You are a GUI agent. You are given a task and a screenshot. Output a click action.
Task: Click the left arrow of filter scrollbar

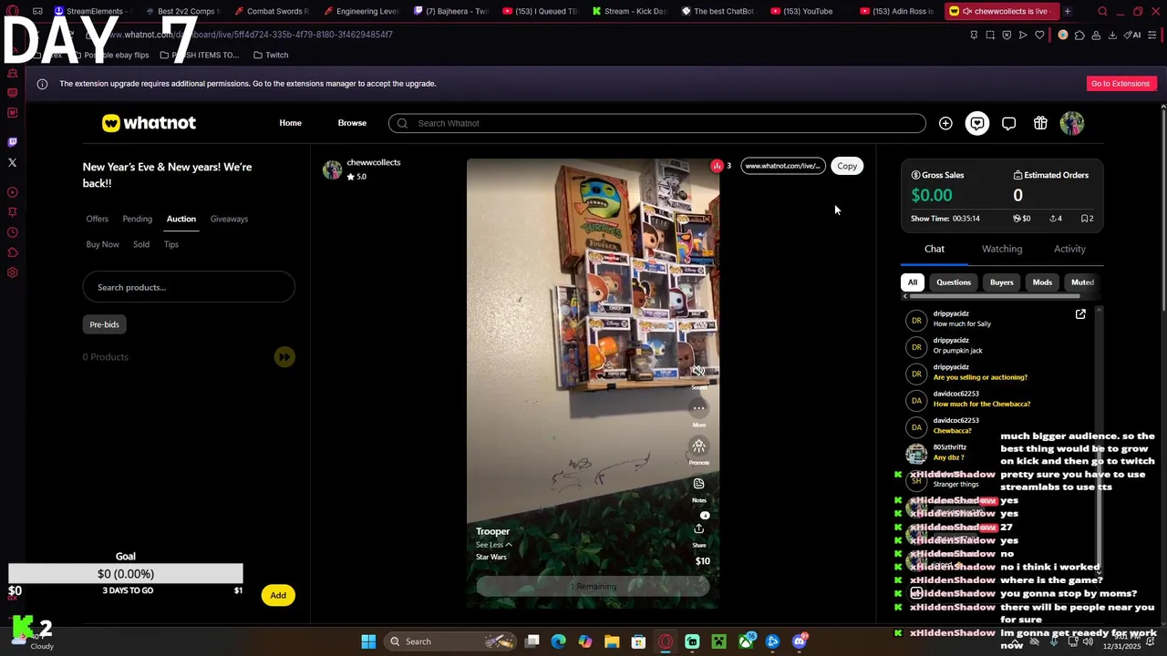click(904, 296)
